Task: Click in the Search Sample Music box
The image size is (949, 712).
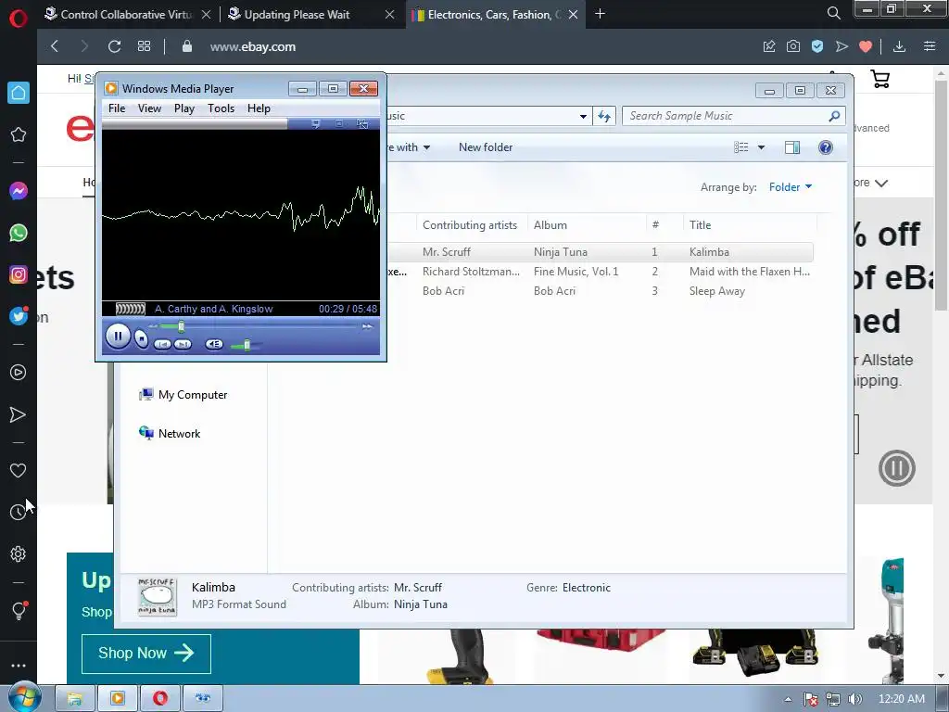Action: 727,116
